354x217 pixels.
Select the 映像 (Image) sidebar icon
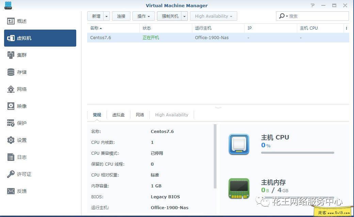tap(21, 106)
